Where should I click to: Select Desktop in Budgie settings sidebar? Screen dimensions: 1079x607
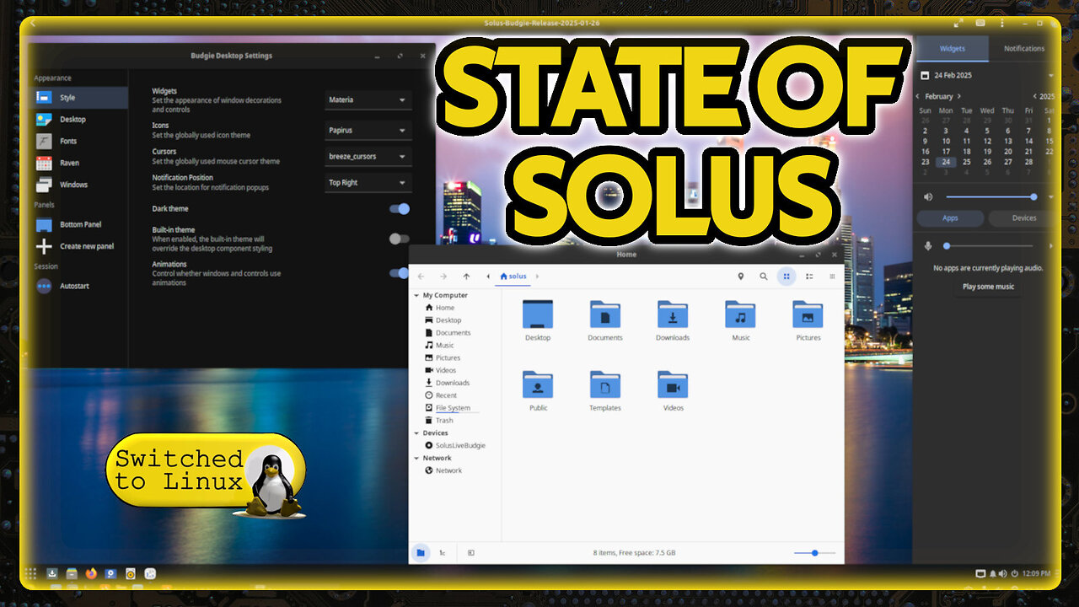coord(80,120)
